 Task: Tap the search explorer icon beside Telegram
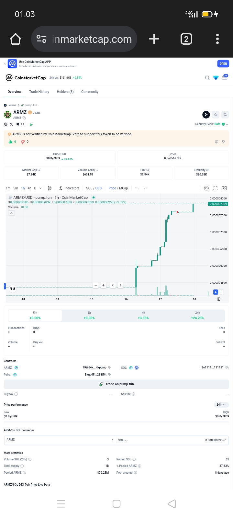(23, 124)
